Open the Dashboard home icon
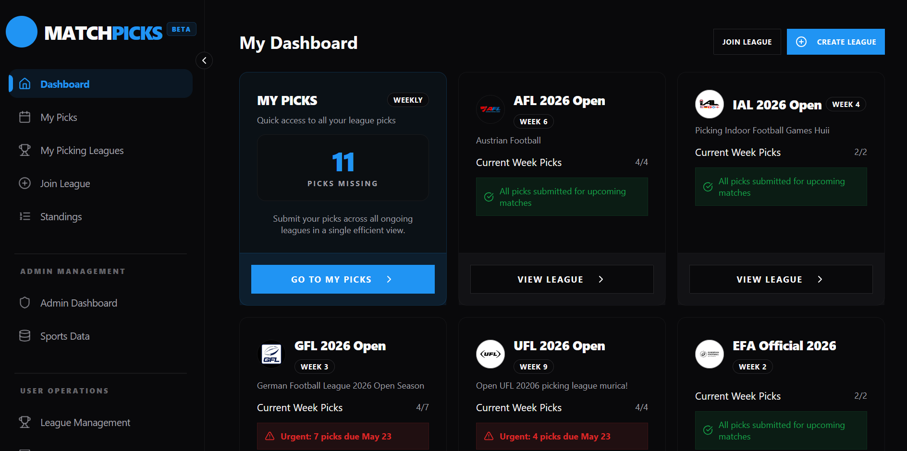 click(x=25, y=84)
